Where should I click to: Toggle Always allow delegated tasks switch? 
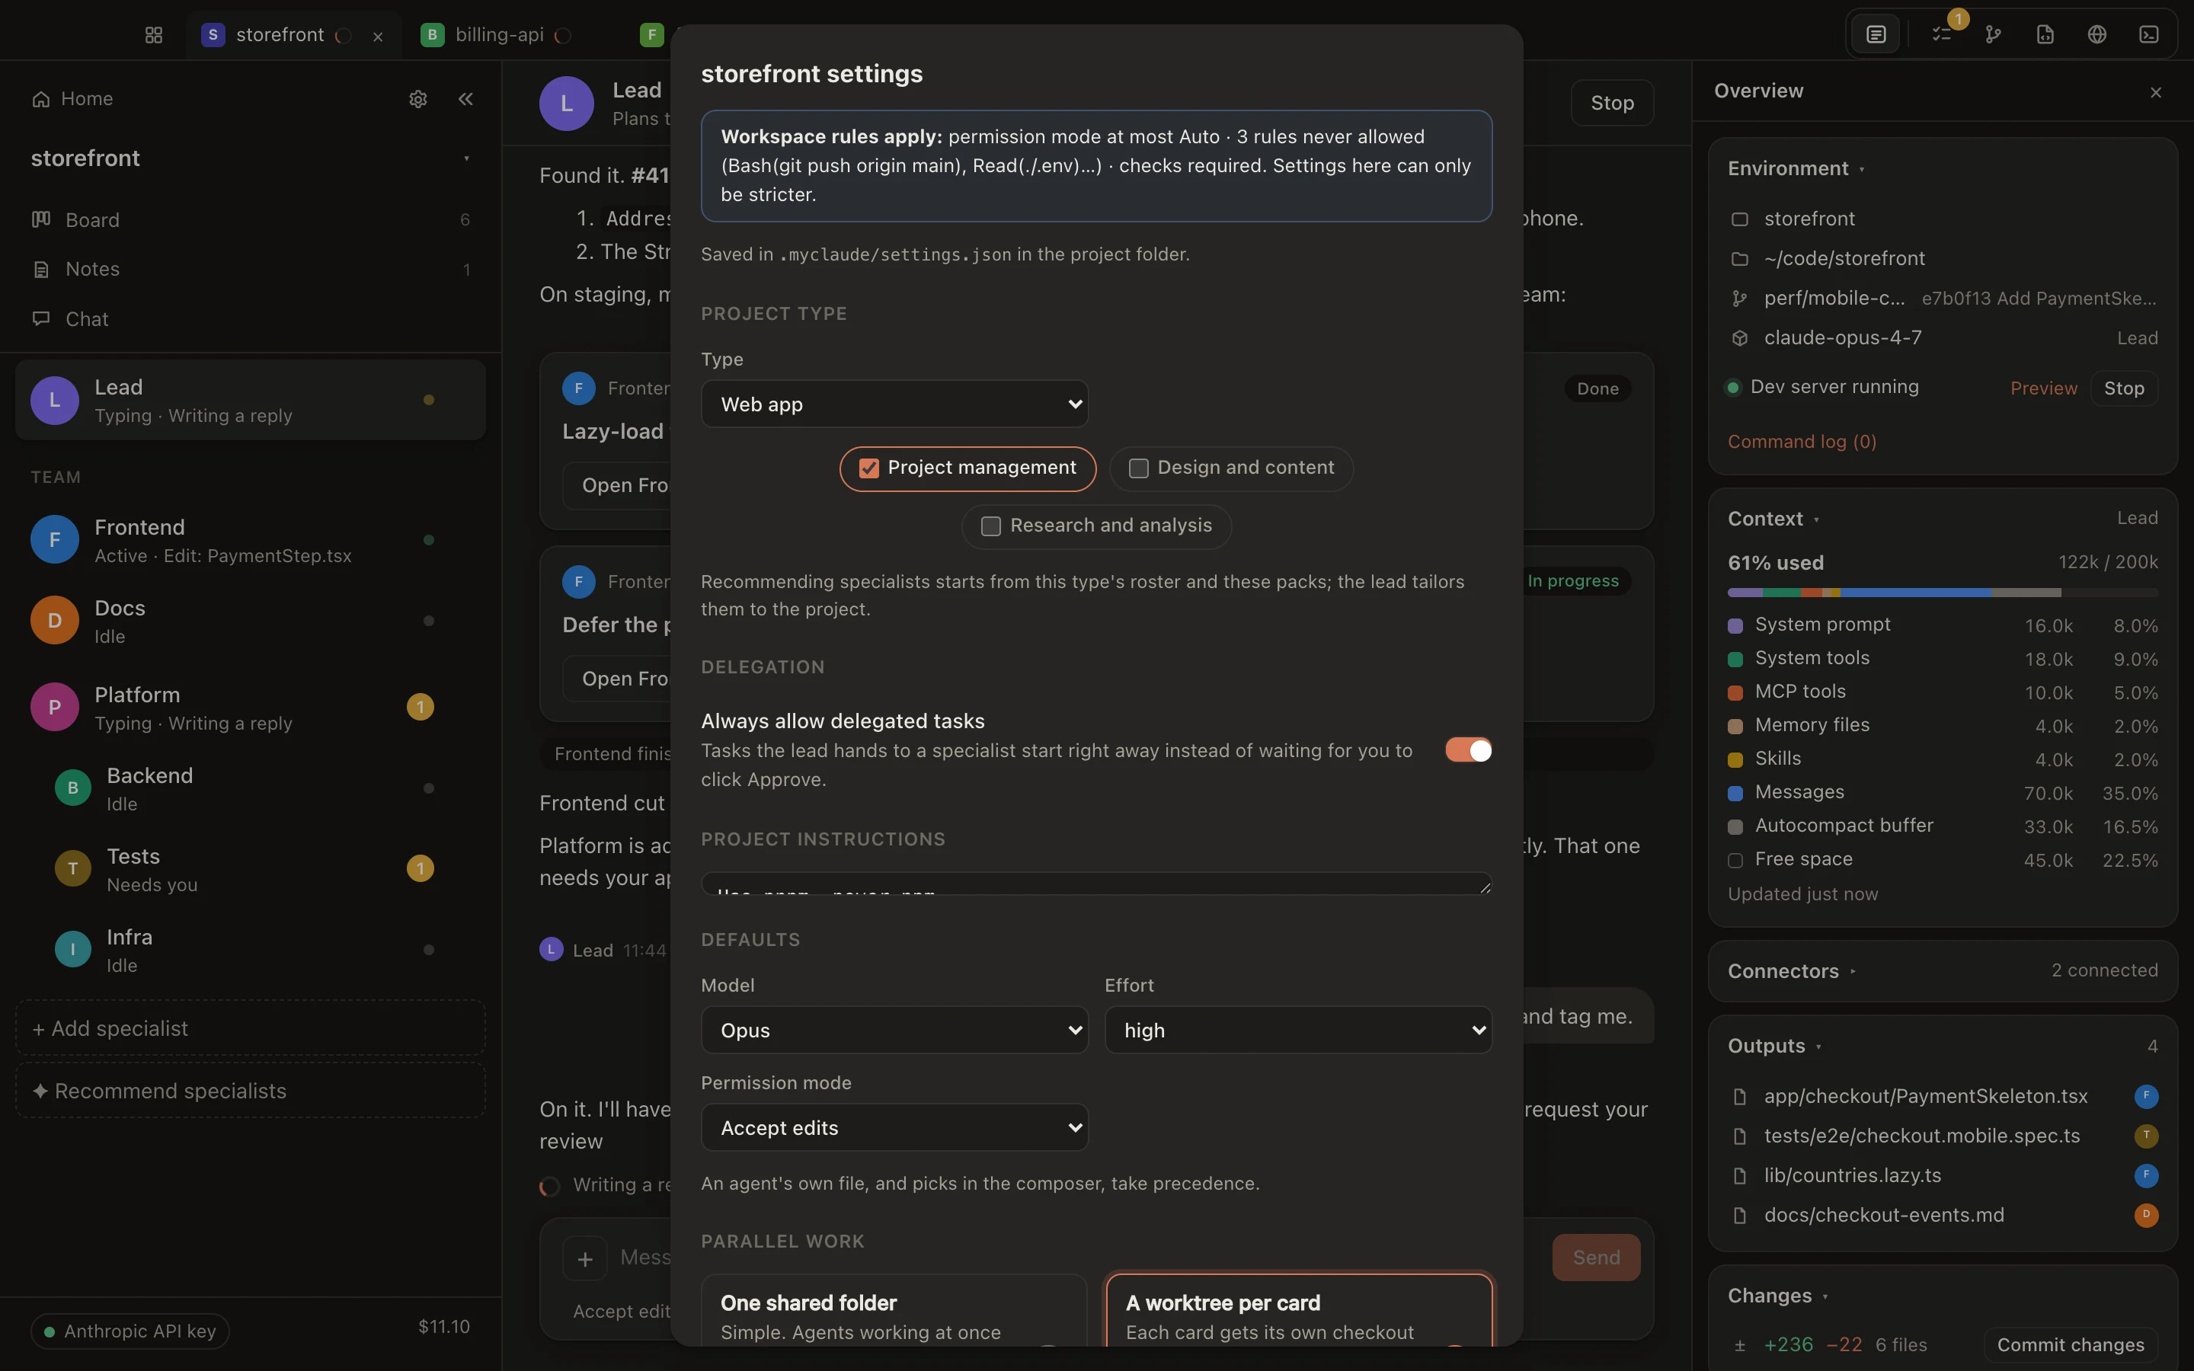click(x=1468, y=750)
